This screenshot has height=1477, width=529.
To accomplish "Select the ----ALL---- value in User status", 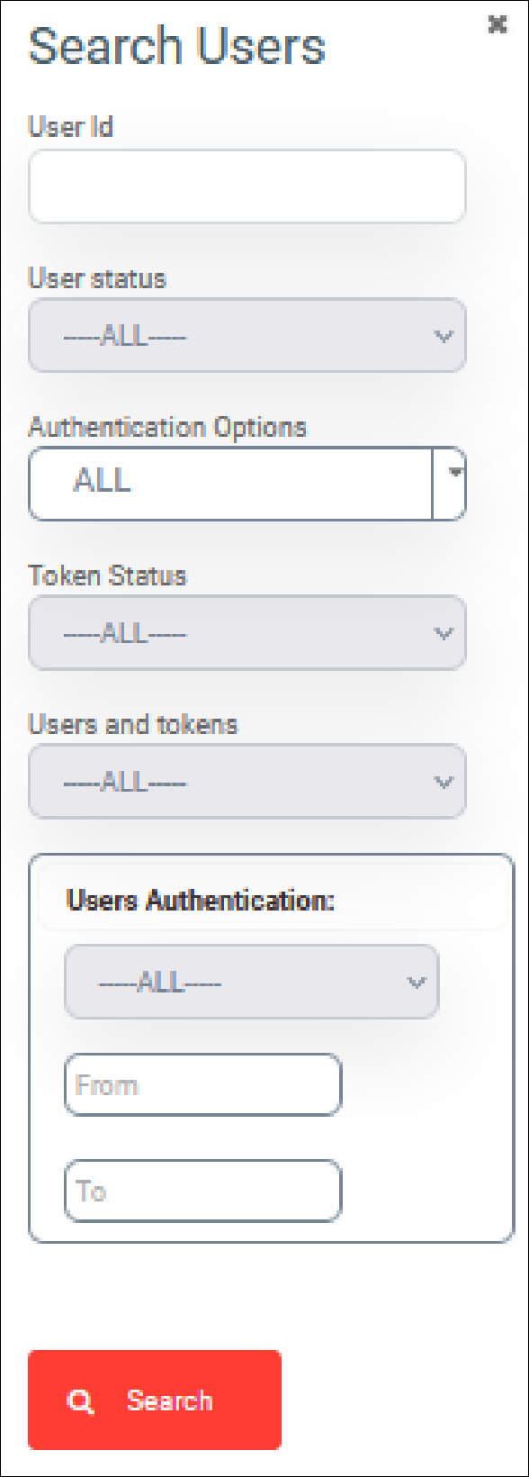I will pyautogui.click(x=125, y=336).
